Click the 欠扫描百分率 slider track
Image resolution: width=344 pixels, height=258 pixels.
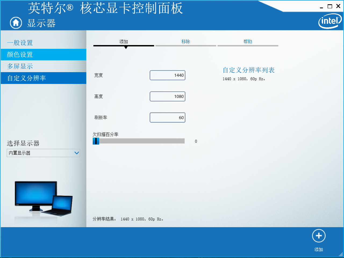tap(139, 141)
